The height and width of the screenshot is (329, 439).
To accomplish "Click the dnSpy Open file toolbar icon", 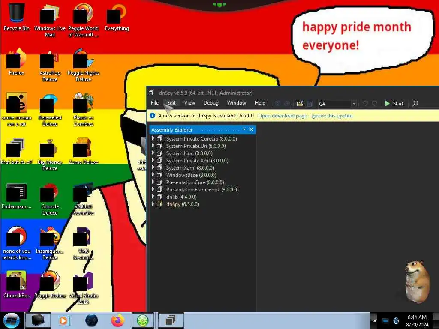I will 300,104.
